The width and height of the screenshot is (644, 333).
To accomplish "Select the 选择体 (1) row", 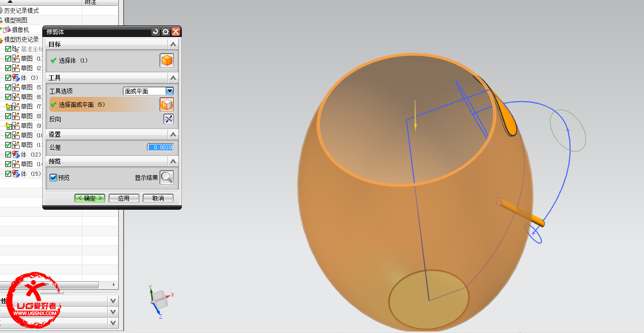I will coord(103,61).
